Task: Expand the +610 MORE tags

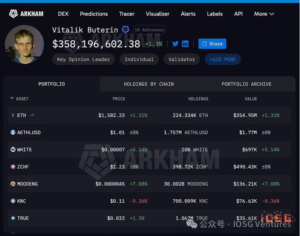Action: pos(223,59)
